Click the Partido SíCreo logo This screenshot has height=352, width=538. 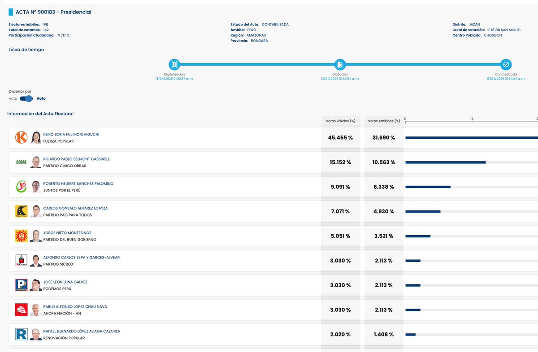[x=21, y=260]
